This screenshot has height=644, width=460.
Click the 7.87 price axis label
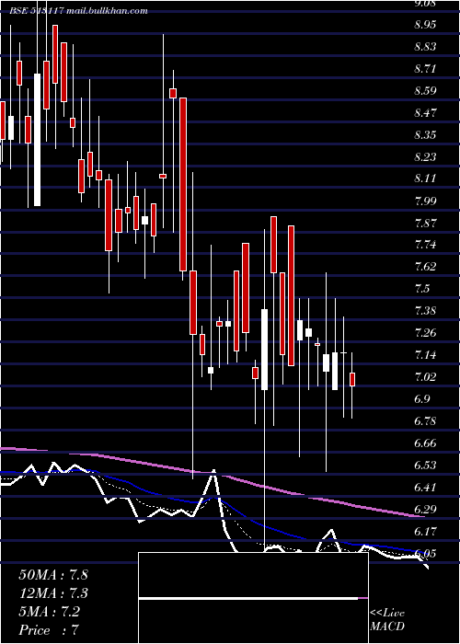point(425,223)
